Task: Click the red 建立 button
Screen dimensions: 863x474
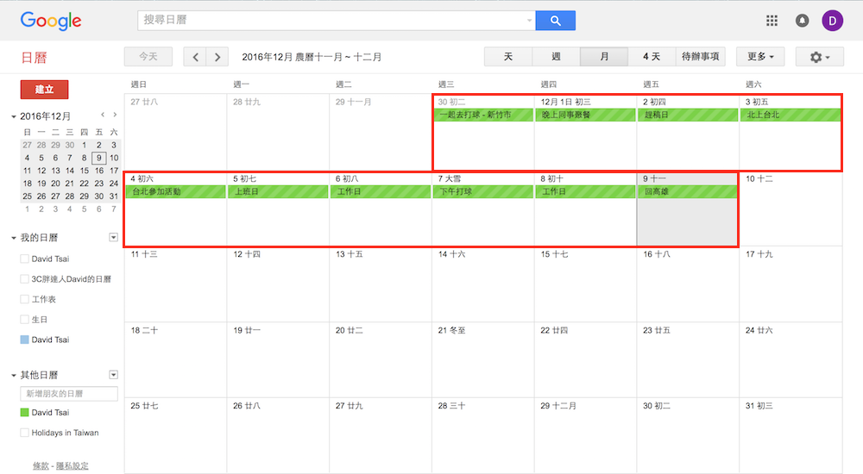Action: (44, 90)
